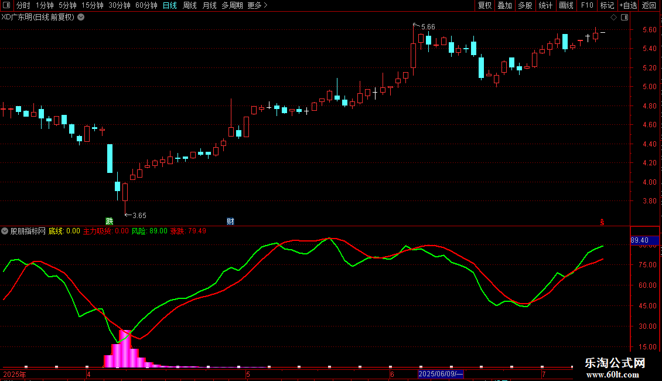This screenshot has width=662, height=381.
Task: Toggle the left side panel icon
Action: point(6,5)
